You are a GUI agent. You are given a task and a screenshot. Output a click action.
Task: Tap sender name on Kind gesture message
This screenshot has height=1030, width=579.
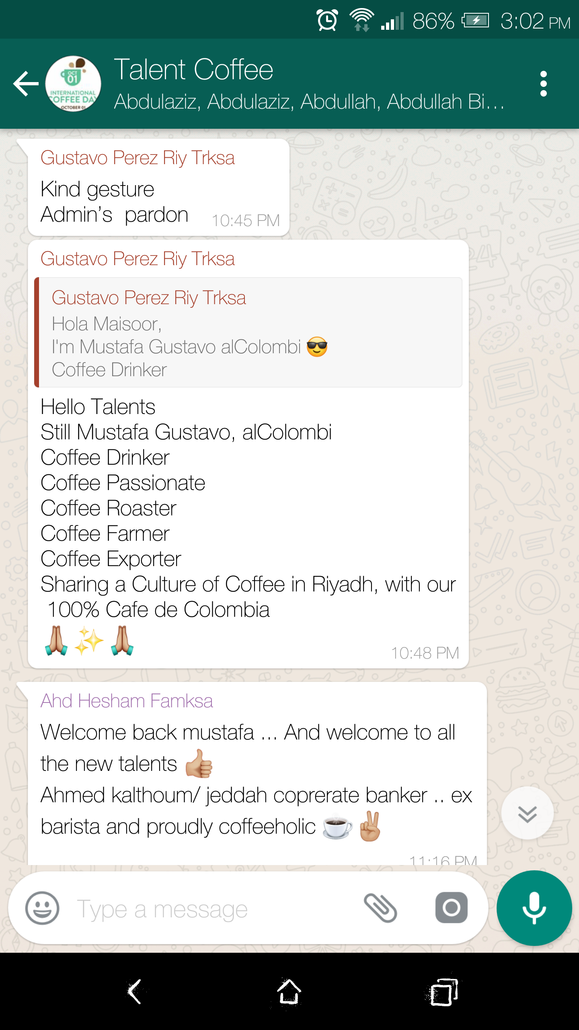click(x=138, y=158)
